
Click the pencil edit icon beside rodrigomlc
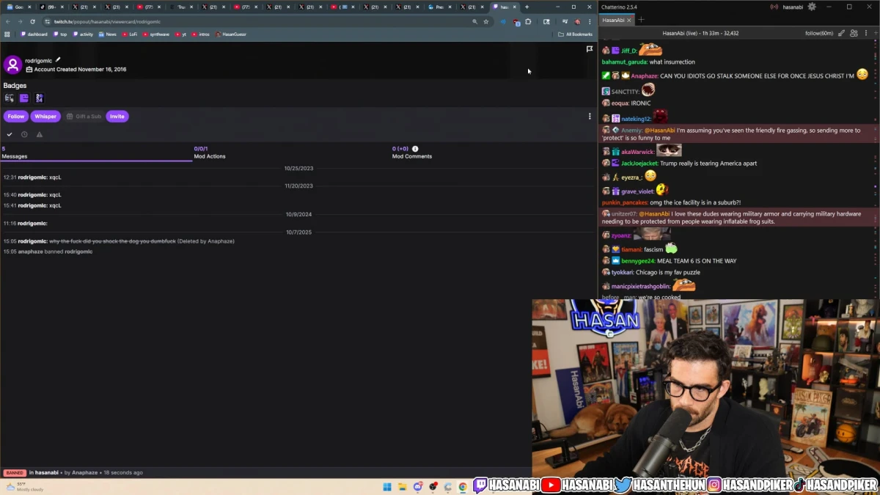pyautogui.click(x=58, y=60)
